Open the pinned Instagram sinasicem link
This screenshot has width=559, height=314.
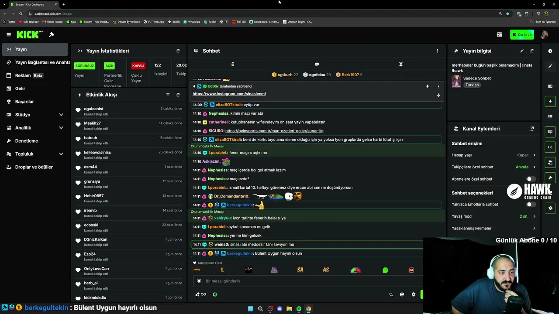(229, 94)
